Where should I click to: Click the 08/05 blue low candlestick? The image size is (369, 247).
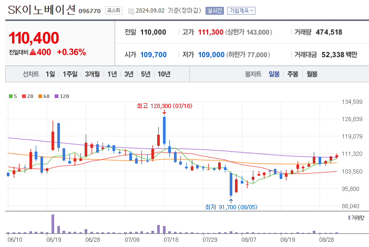231,184
